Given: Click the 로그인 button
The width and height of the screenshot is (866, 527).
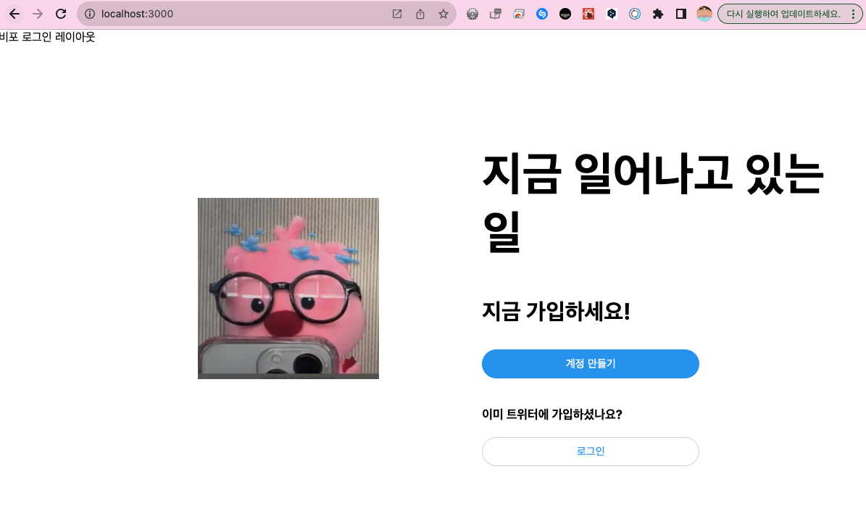Looking at the screenshot, I should pos(591,452).
